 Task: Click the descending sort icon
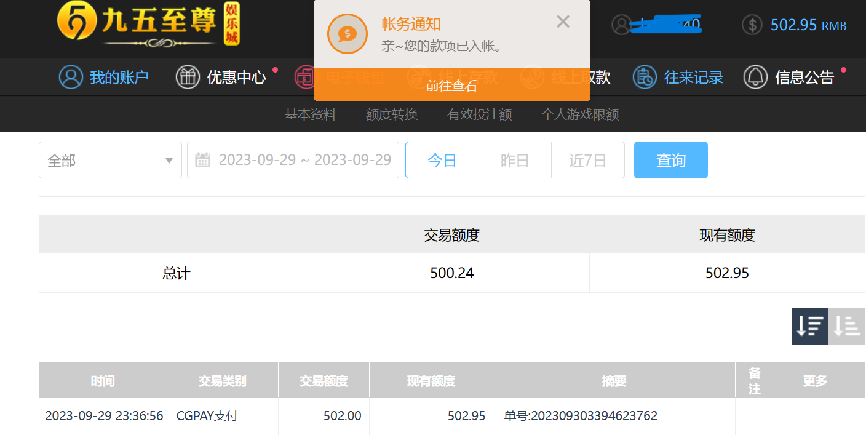point(809,326)
